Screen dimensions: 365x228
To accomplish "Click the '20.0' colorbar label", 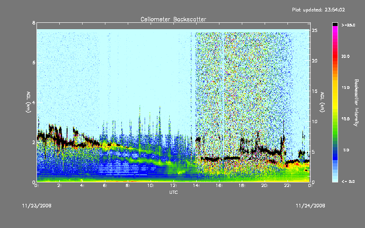I will pos(346,56).
